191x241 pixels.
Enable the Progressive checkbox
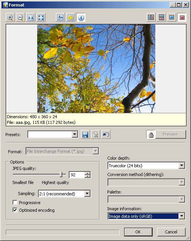pyautogui.click(x=15, y=203)
